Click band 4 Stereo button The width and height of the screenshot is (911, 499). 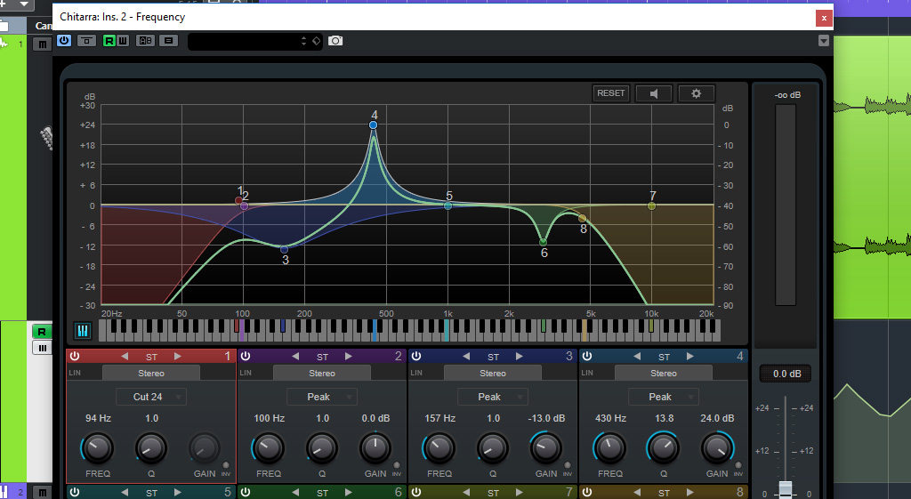pyautogui.click(x=664, y=373)
